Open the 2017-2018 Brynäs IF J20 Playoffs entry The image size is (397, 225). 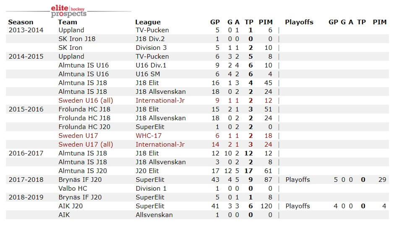pyautogui.click(x=298, y=180)
